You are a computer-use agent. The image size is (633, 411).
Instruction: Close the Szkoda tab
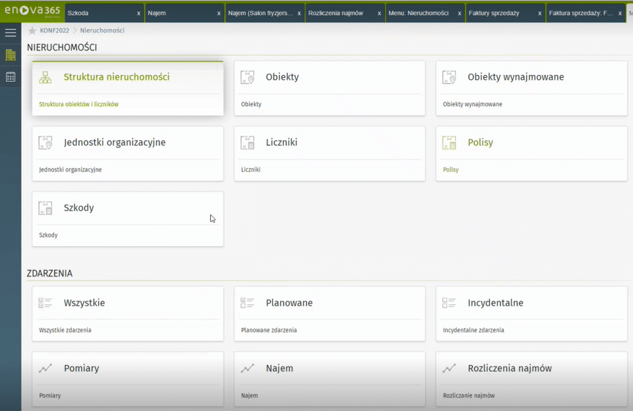(x=138, y=13)
